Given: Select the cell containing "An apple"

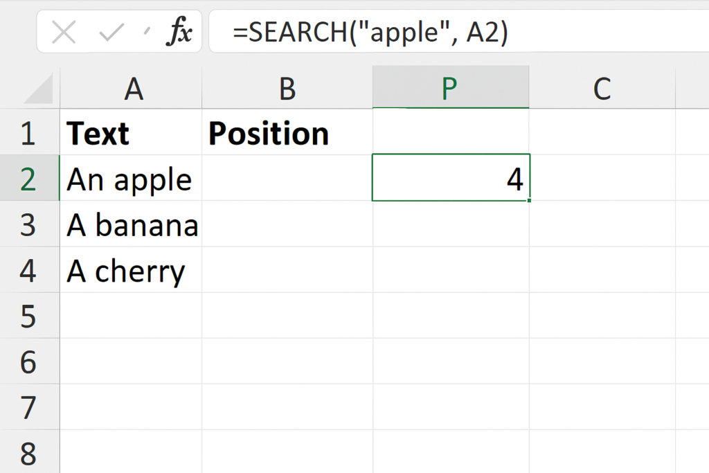Looking at the screenshot, I should coord(131,179).
